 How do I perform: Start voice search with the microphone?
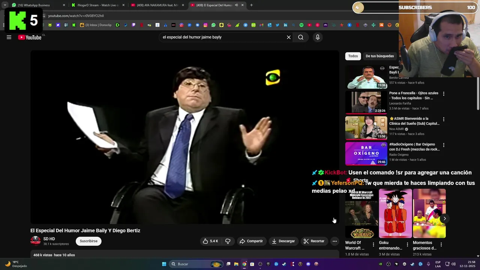(318, 37)
